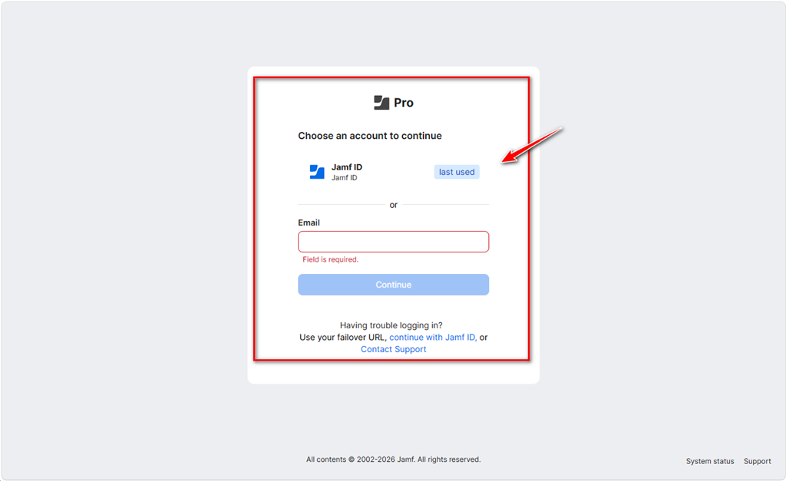Open the Contact Support link
The height and width of the screenshot is (481, 786).
point(394,349)
